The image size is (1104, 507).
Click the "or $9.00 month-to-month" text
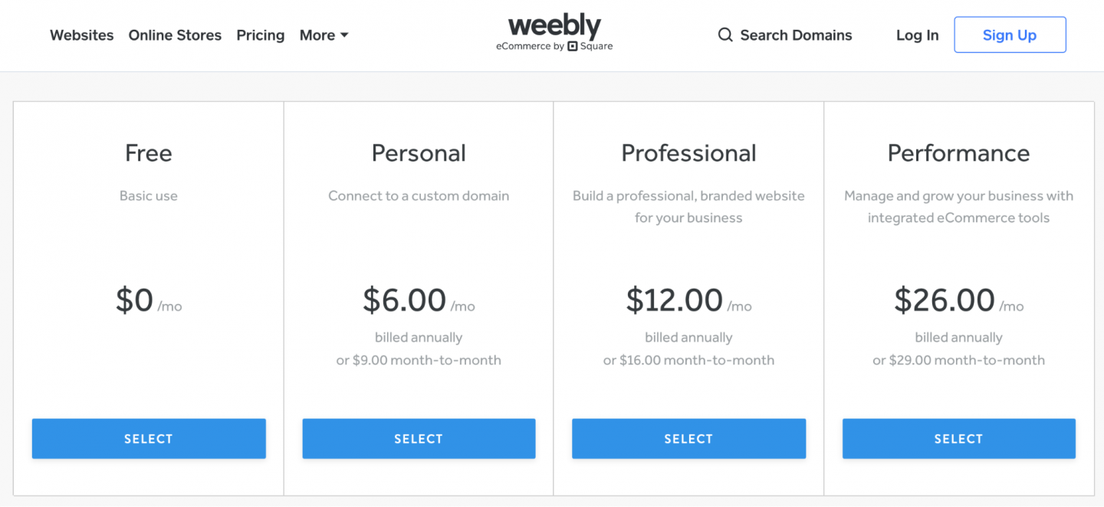[419, 360]
